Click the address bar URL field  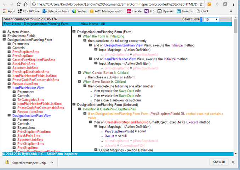(117, 4)
